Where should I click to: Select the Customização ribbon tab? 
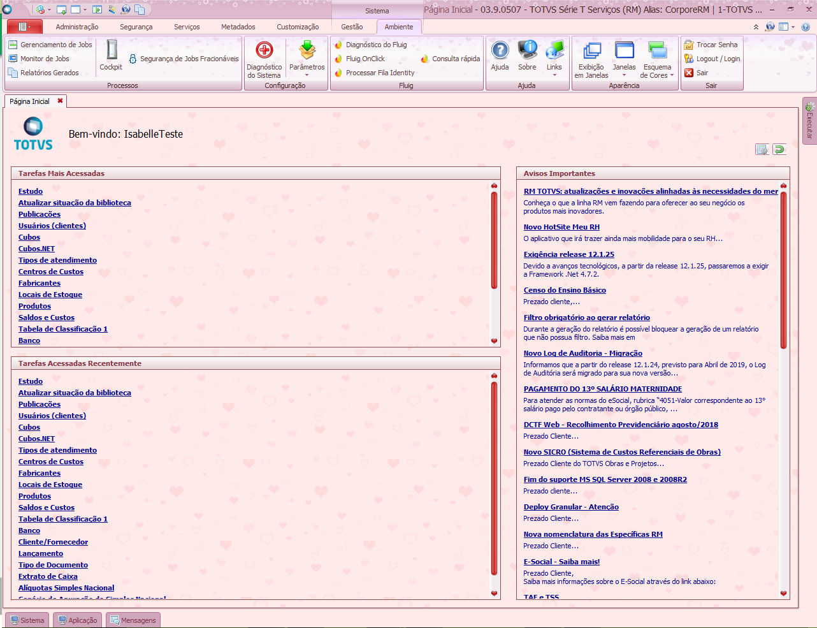pos(298,27)
